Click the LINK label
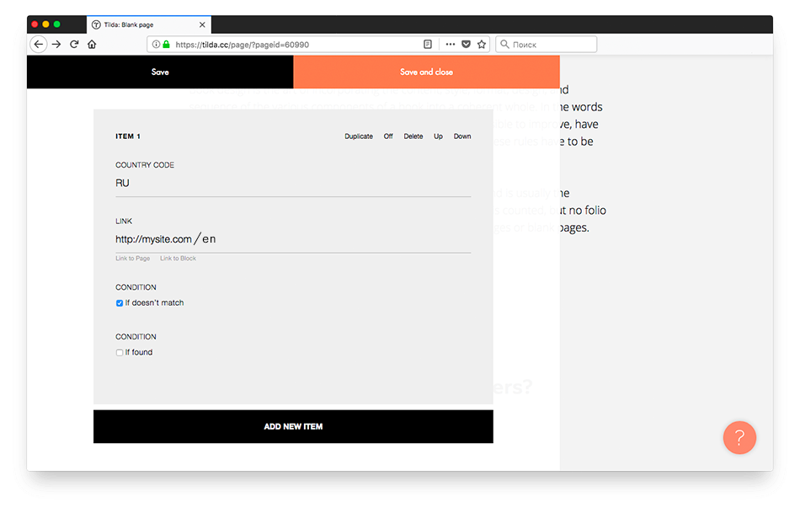 pos(124,221)
